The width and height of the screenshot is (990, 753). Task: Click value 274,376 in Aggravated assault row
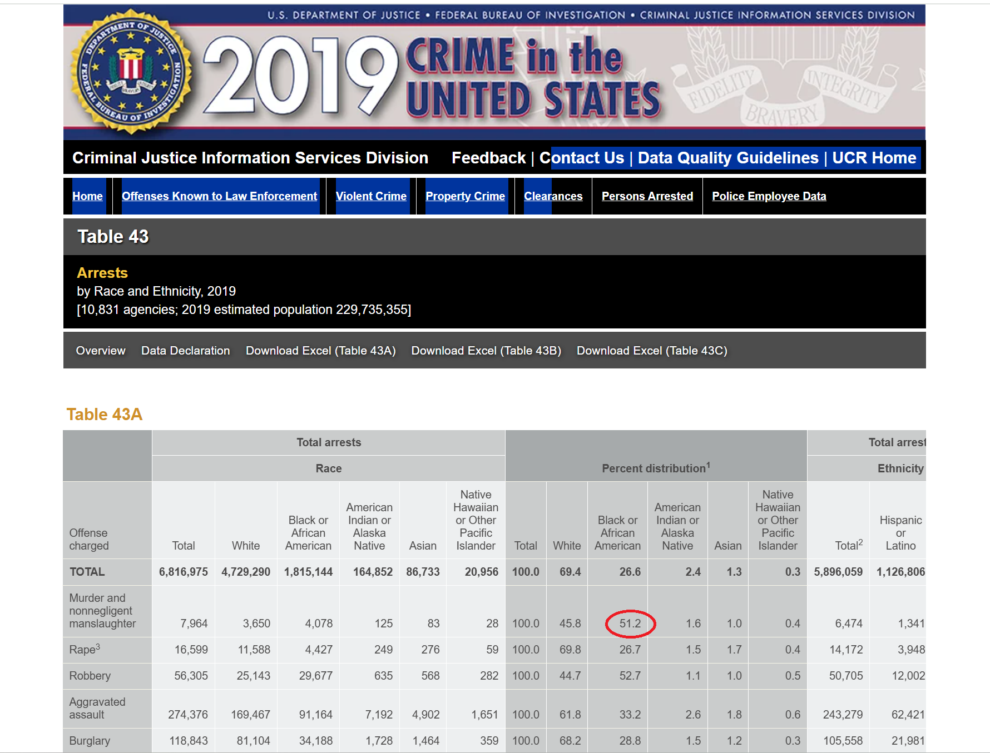[188, 715]
